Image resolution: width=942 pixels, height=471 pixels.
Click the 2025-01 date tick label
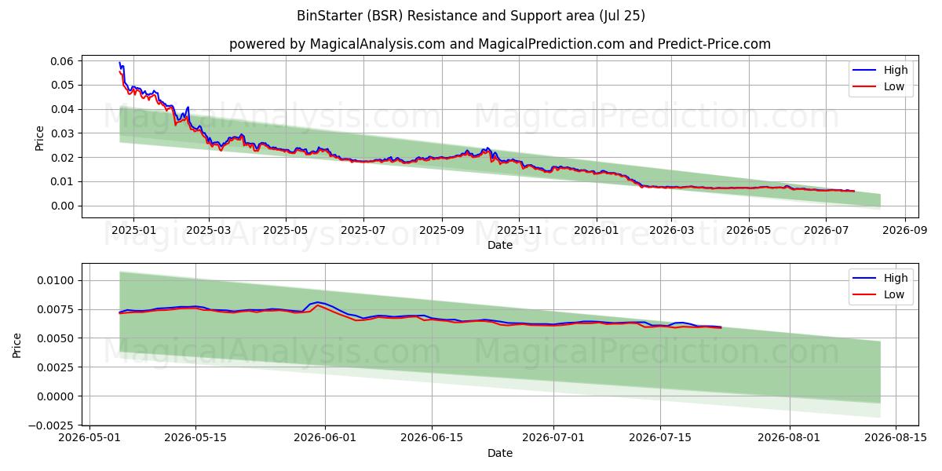coord(132,230)
